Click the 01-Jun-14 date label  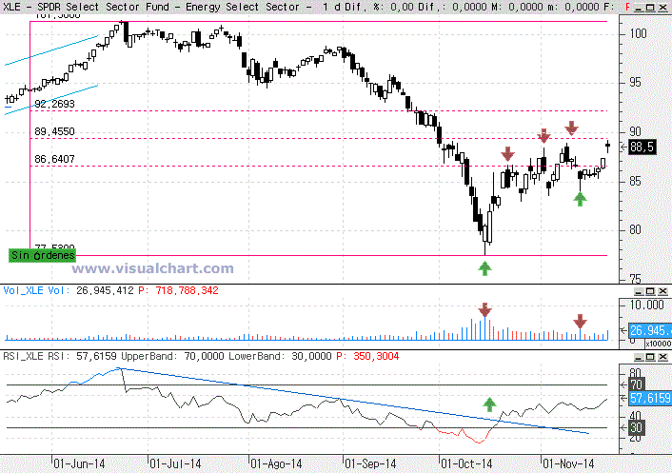[79, 464]
